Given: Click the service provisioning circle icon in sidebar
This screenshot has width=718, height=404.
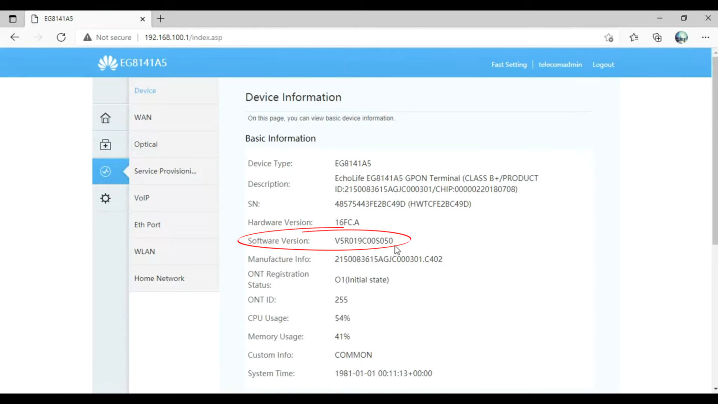Looking at the screenshot, I should click(x=105, y=172).
